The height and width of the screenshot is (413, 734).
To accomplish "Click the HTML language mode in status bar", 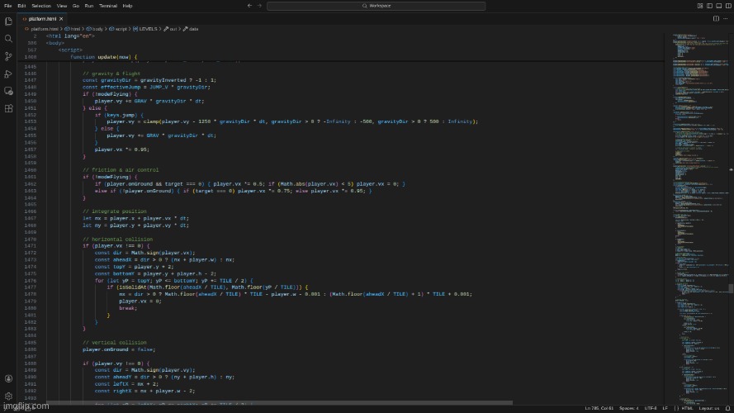I will [x=687, y=408].
